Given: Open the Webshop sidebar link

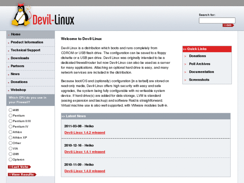Looking at the screenshot, I should 18,90.
